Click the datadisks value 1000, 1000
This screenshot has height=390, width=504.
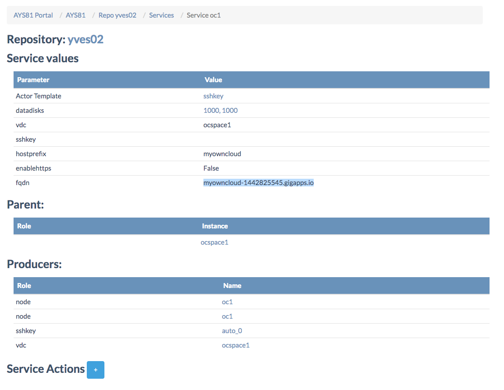[221, 111]
